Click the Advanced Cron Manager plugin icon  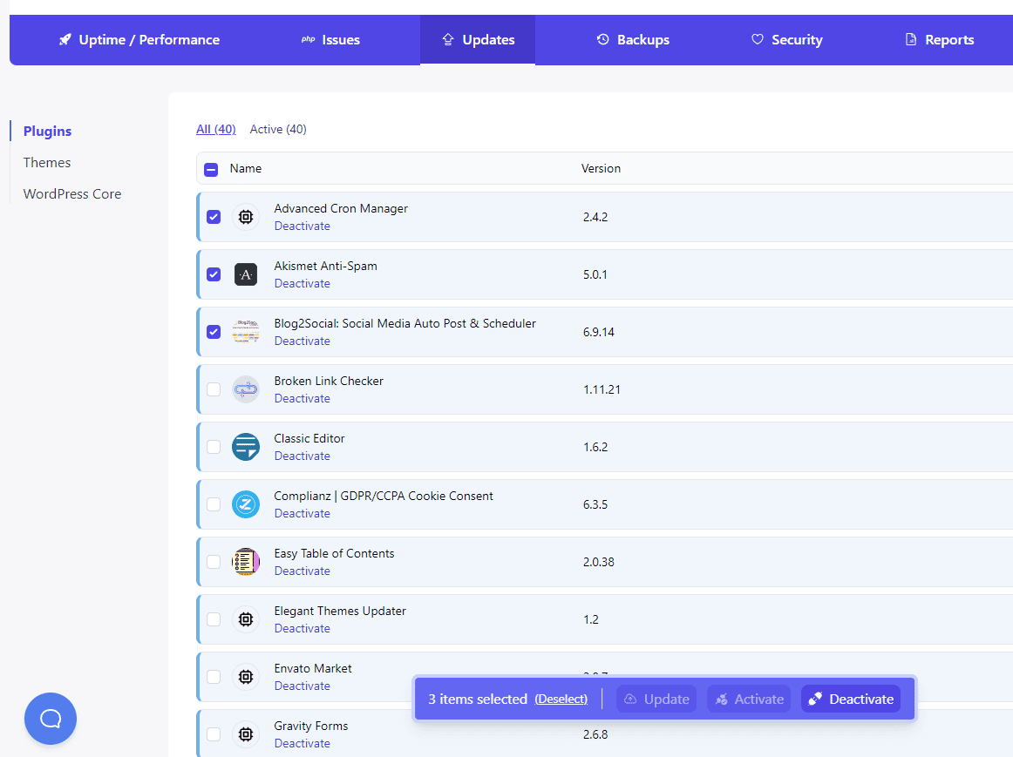[x=246, y=217]
